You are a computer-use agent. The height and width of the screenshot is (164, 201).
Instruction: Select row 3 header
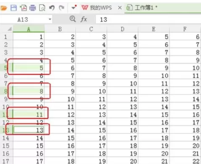(6, 52)
